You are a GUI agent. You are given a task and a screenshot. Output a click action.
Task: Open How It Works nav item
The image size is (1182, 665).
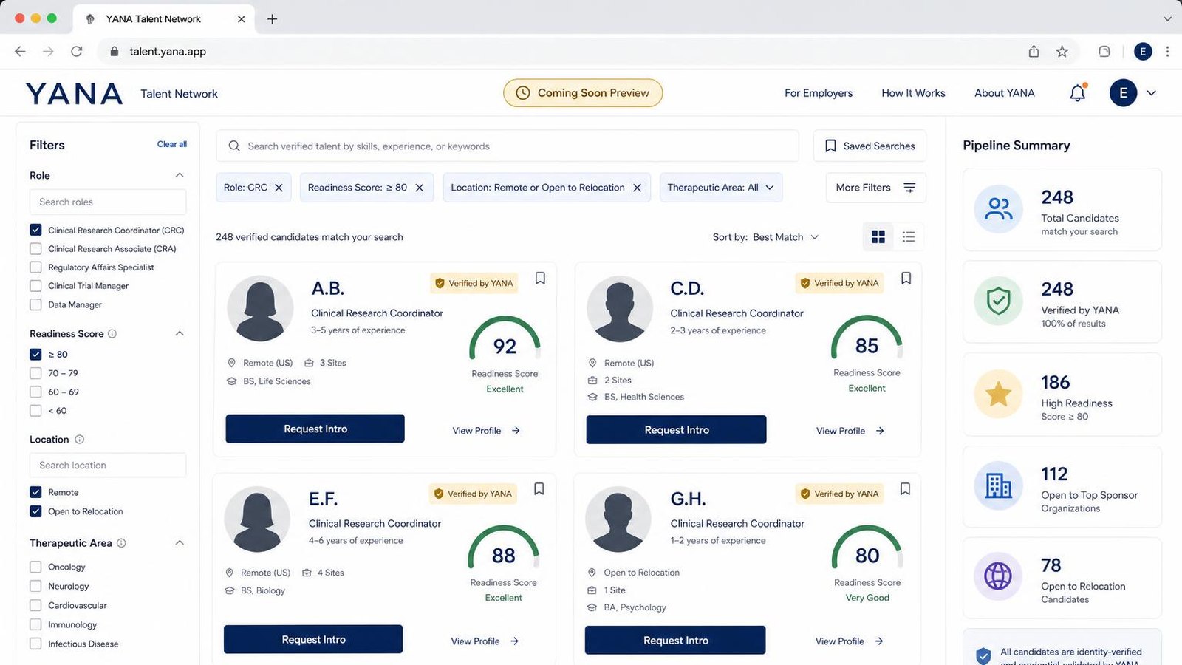(913, 93)
